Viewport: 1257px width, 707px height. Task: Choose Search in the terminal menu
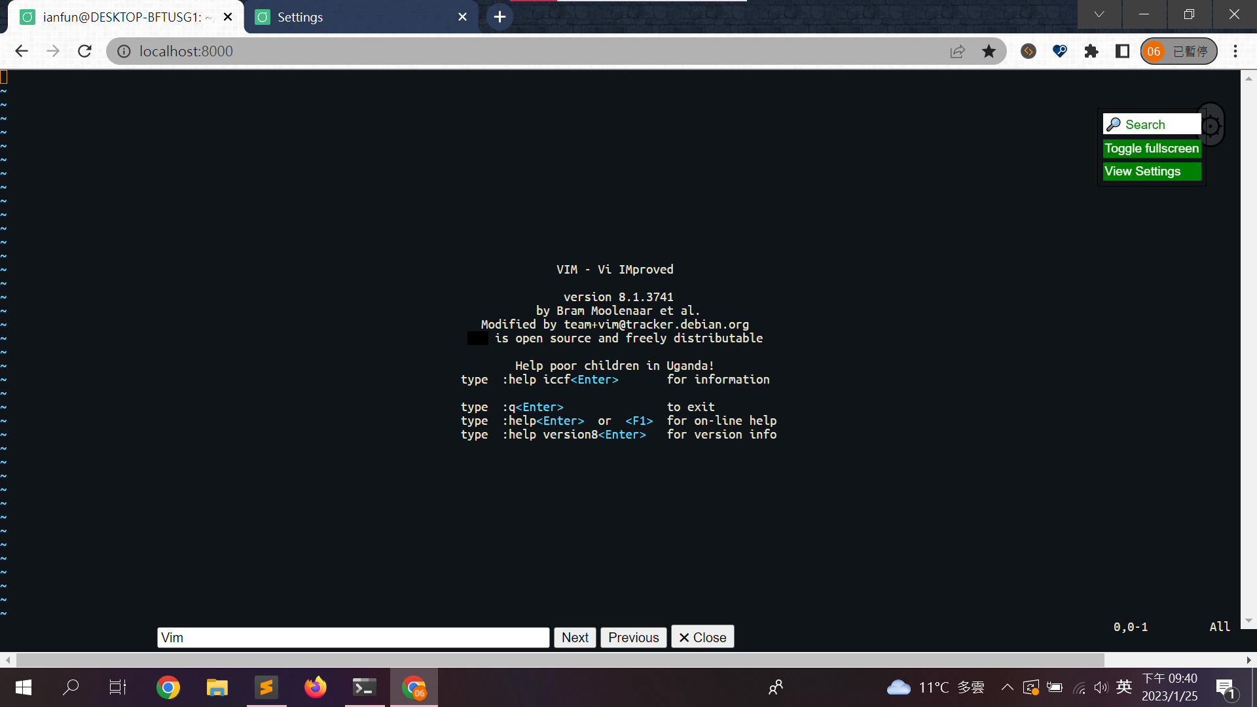click(x=1152, y=124)
